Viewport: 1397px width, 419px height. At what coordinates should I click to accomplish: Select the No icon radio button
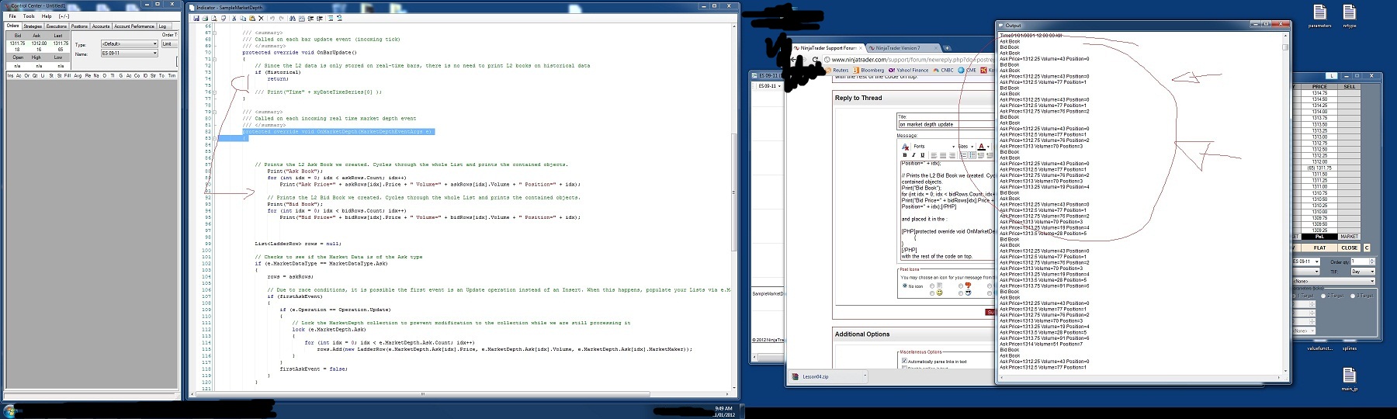[905, 286]
